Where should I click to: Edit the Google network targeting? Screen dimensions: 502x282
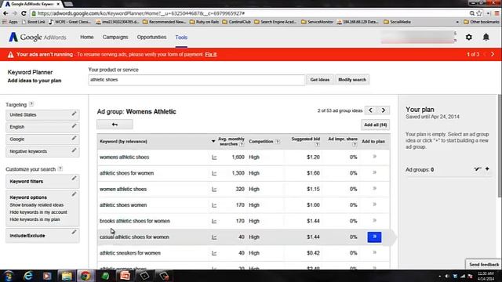click(x=74, y=138)
